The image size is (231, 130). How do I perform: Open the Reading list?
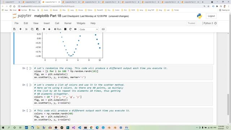pos(225,10)
